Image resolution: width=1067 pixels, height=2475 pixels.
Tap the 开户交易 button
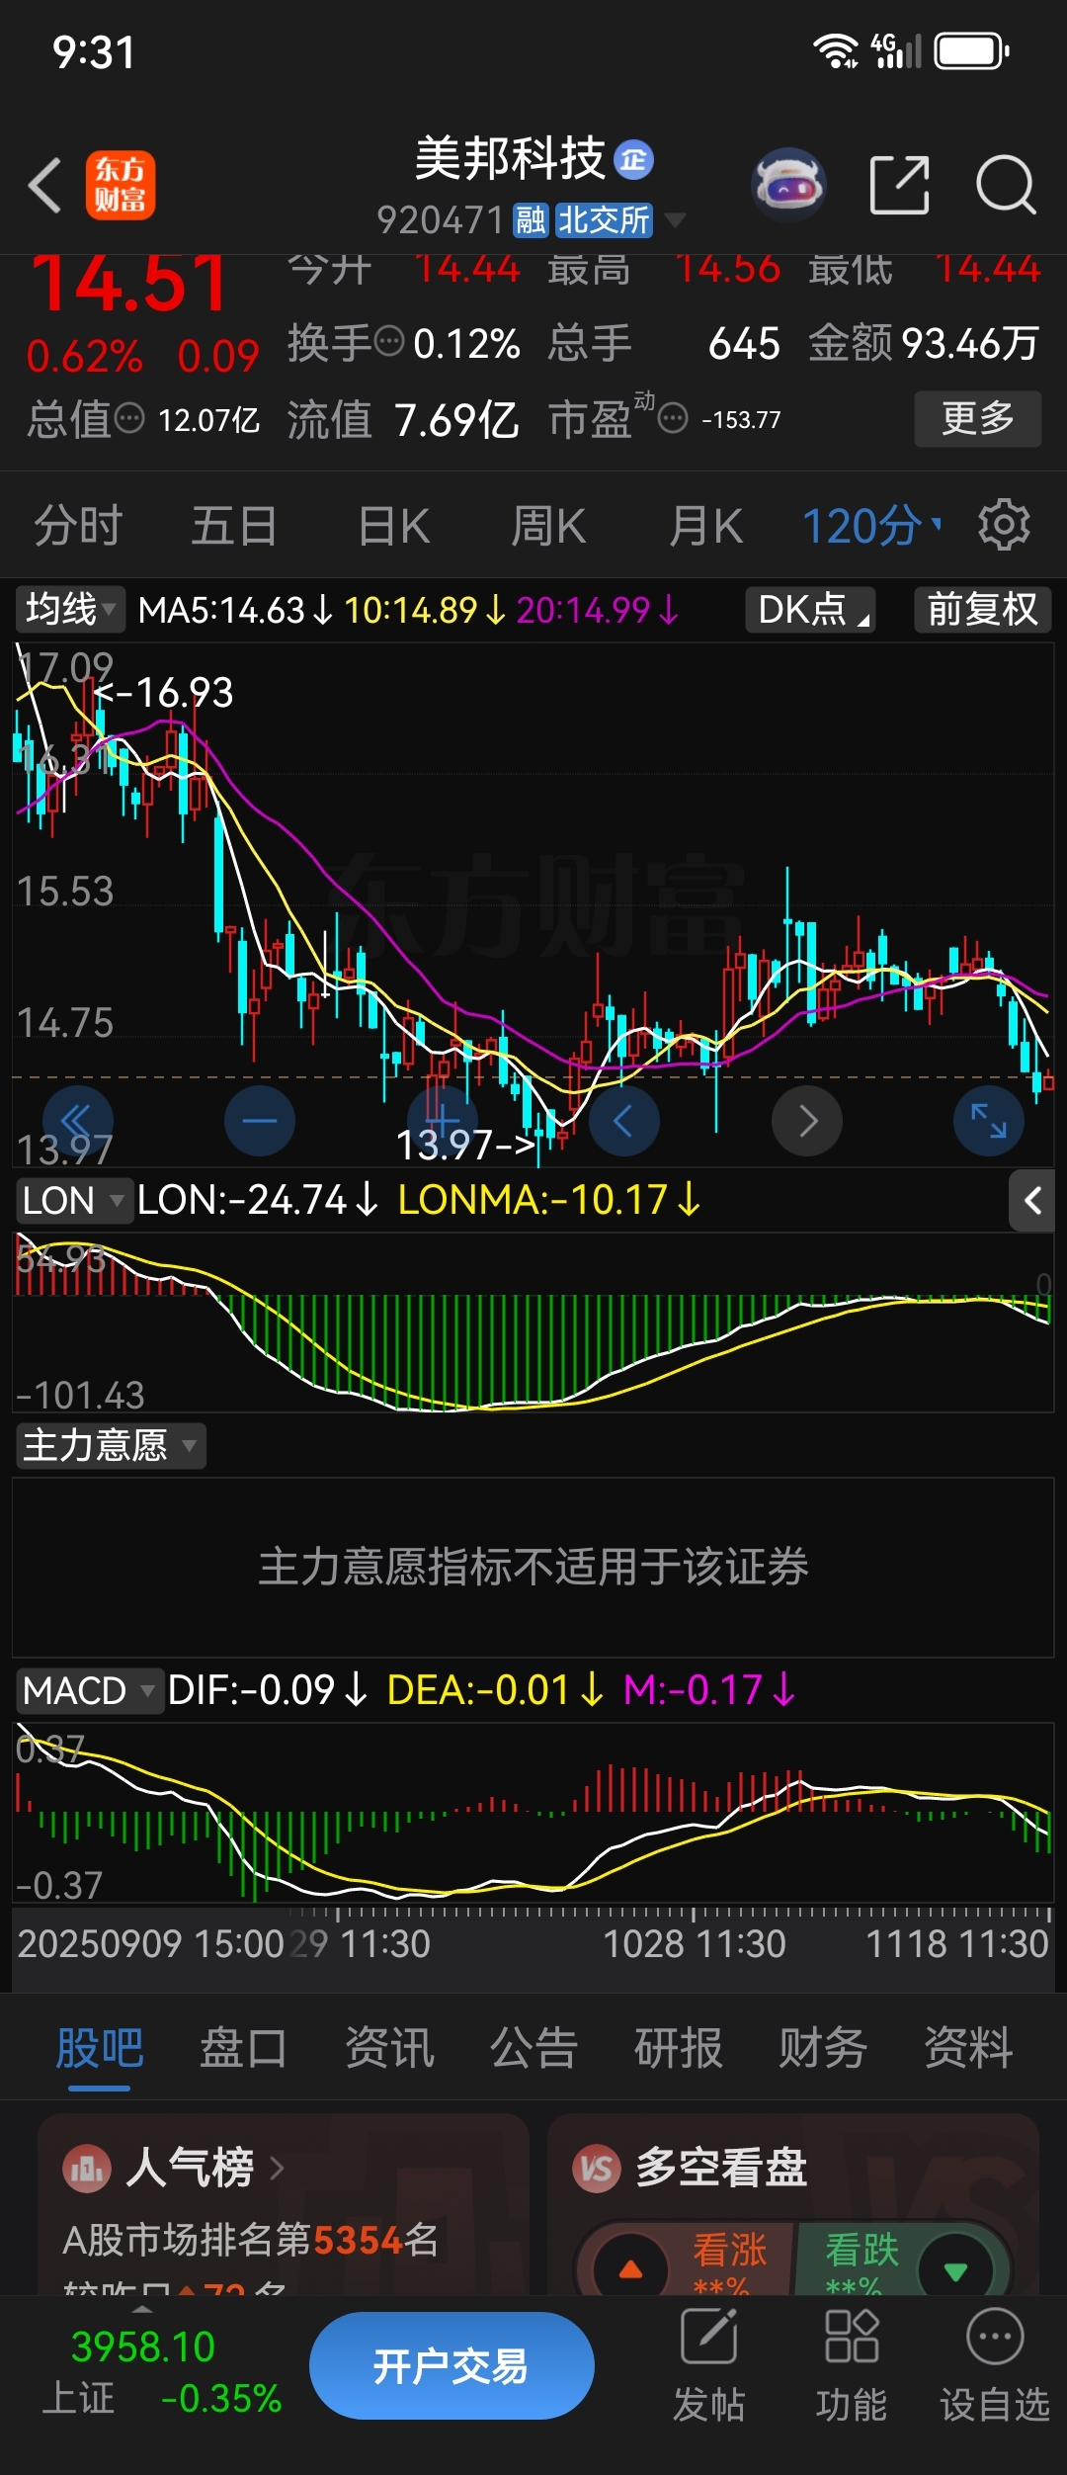point(451,2365)
